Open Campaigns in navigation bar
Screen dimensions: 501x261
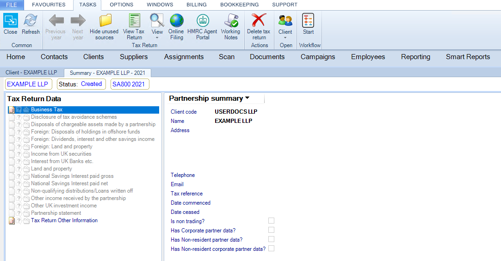pyautogui.click(x=318, y=57)
